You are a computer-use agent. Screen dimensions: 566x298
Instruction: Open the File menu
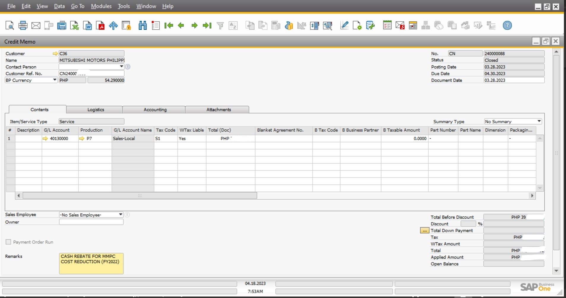(11, 6)
